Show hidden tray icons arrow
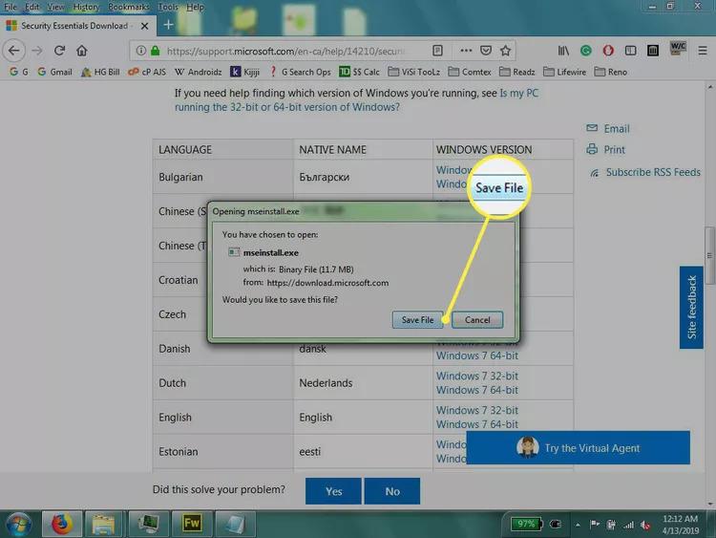This screenshot has height=538, width=716. (x=578, y=526)
